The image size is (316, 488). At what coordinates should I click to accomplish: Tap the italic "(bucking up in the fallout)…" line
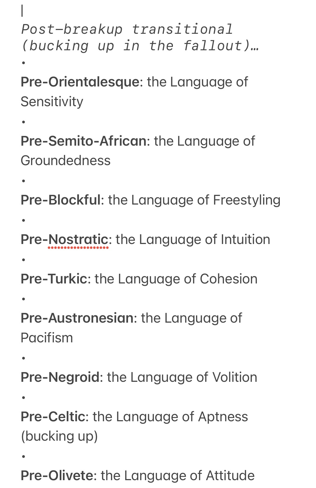[x=140, y=45]
